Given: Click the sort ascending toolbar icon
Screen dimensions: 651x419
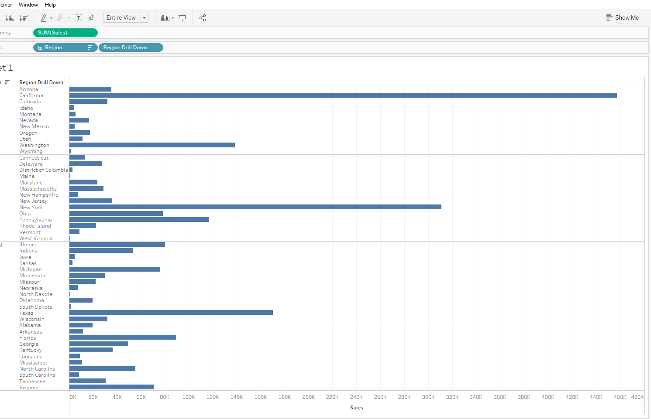Looking at the screenshot, I should 9,18.
